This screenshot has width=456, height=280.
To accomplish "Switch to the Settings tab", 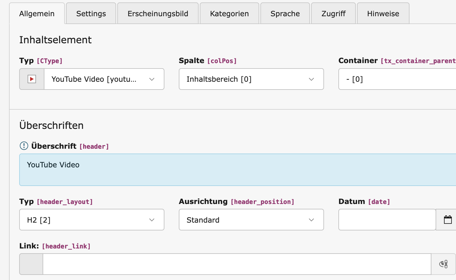I will click(91, 14).
